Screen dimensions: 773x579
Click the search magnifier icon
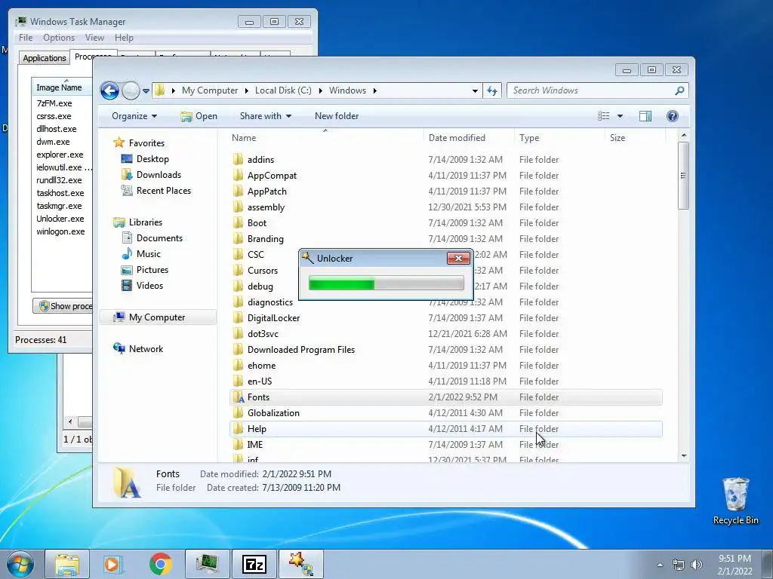click(x=679, y=90)
